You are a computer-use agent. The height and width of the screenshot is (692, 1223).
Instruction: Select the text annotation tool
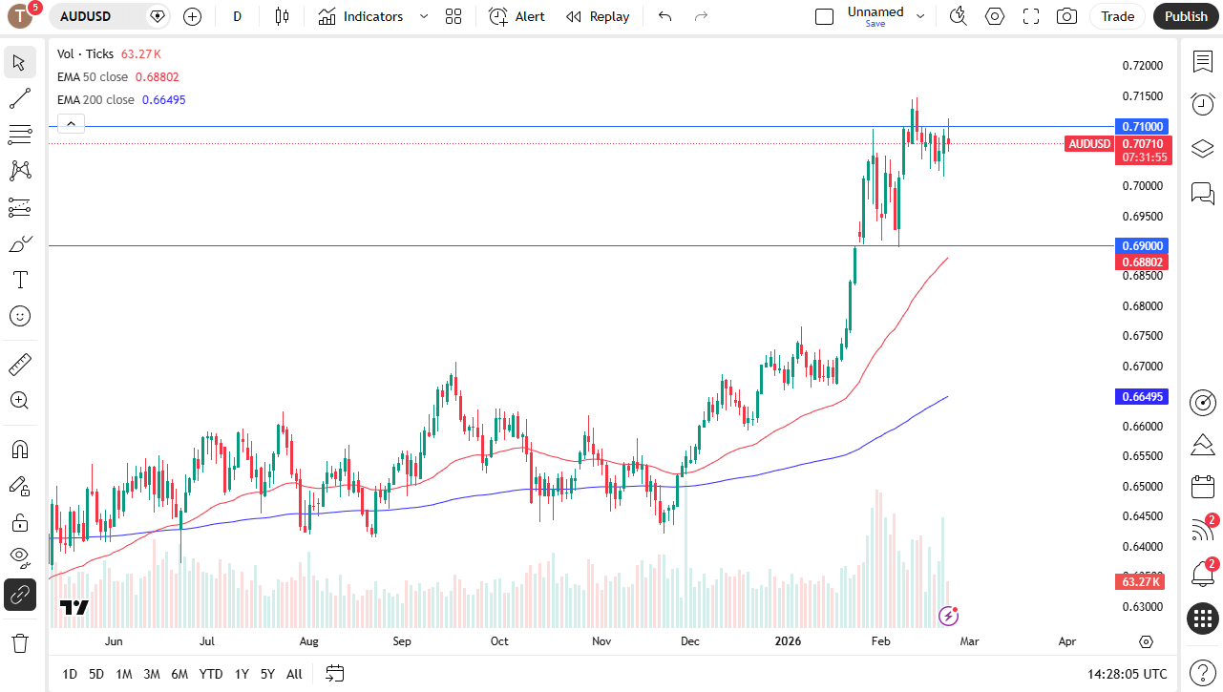pos(19,280)
